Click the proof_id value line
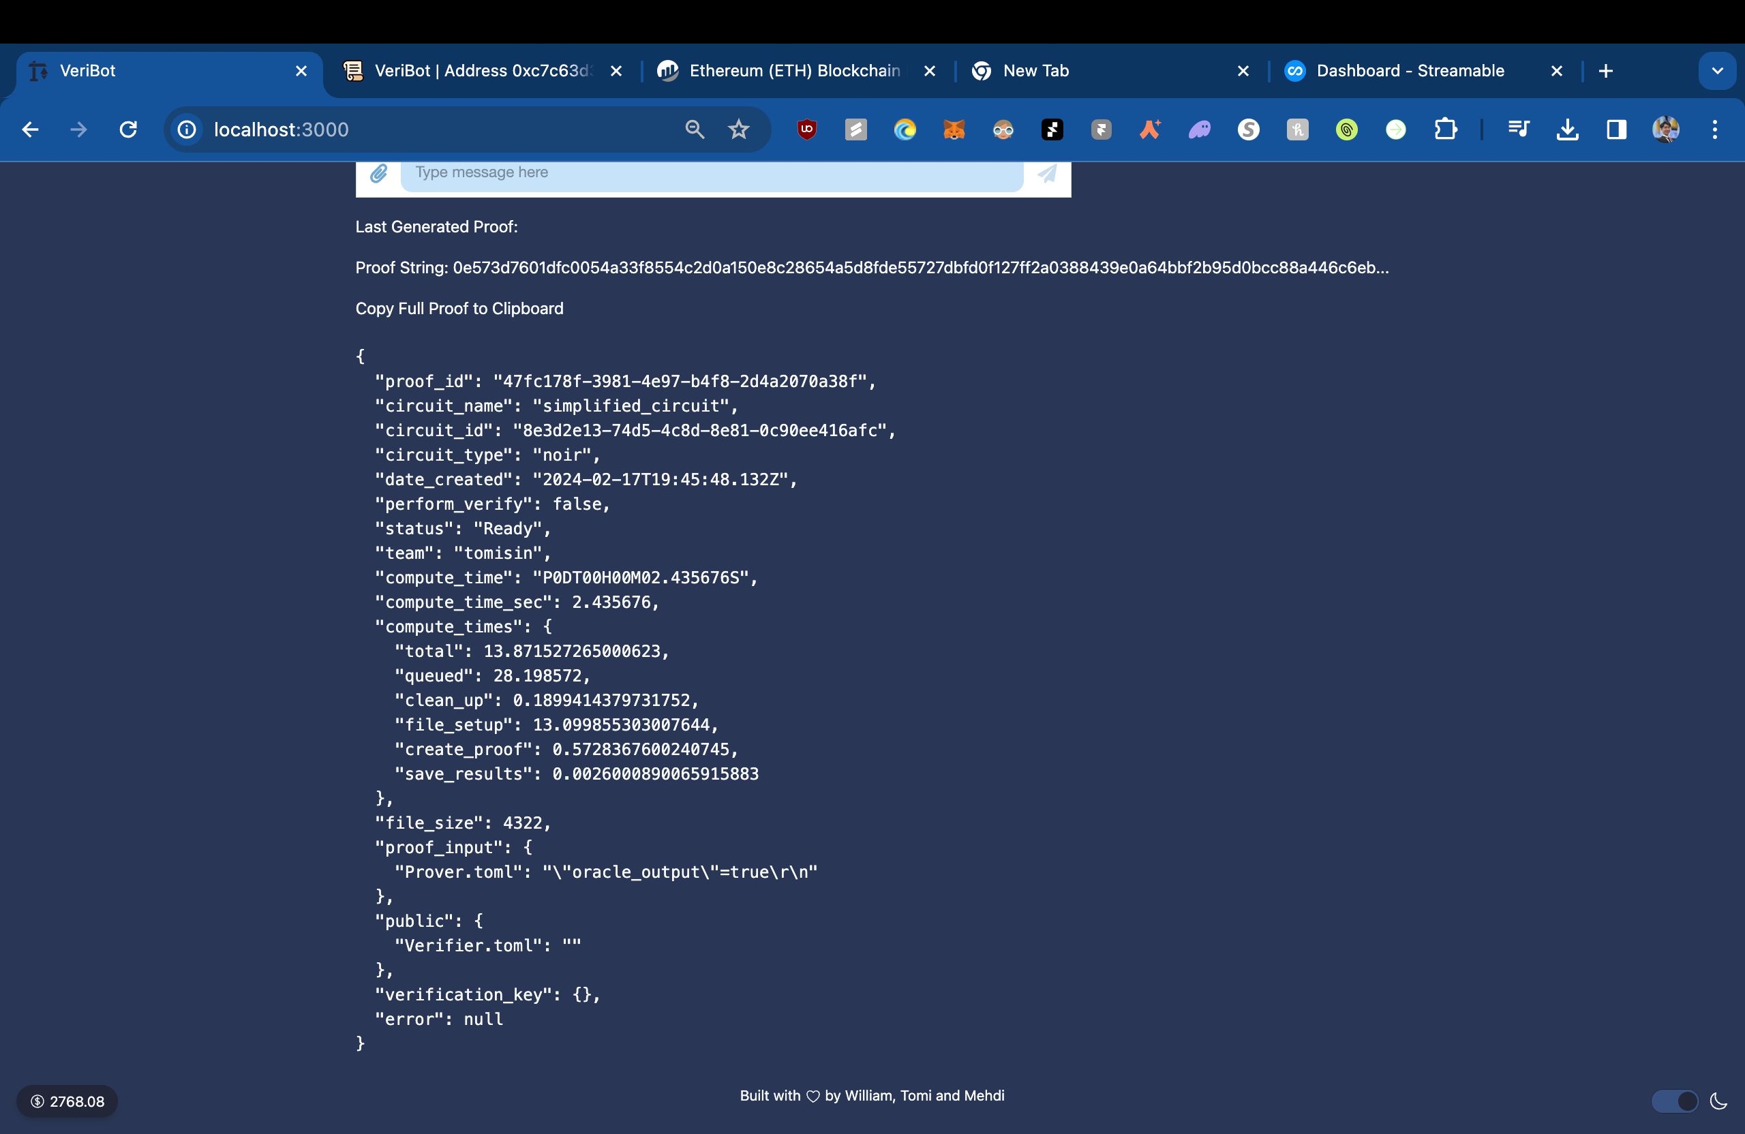The width and height of the screenshot is (1745, 1134). tap(626, 381)
